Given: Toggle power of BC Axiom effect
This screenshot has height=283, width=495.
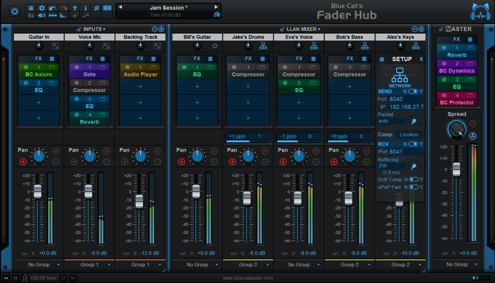Looking at the screenshot, I should (26, 67).
